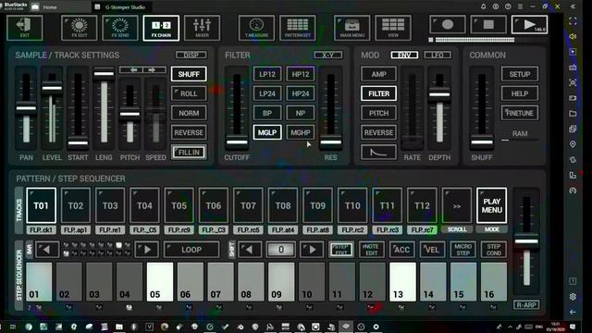Switch MOD section to LFO tab

pos(438,55)
